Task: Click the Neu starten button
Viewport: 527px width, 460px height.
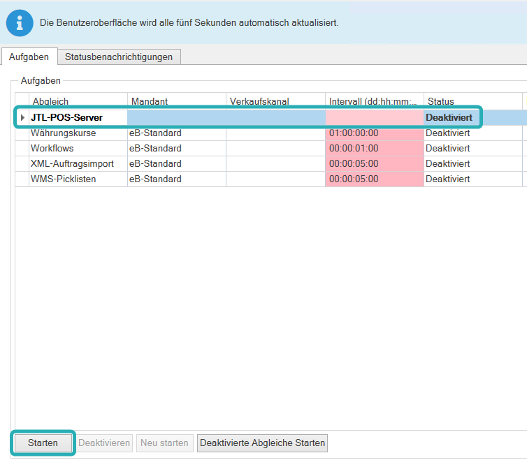Action: [165, 443]
